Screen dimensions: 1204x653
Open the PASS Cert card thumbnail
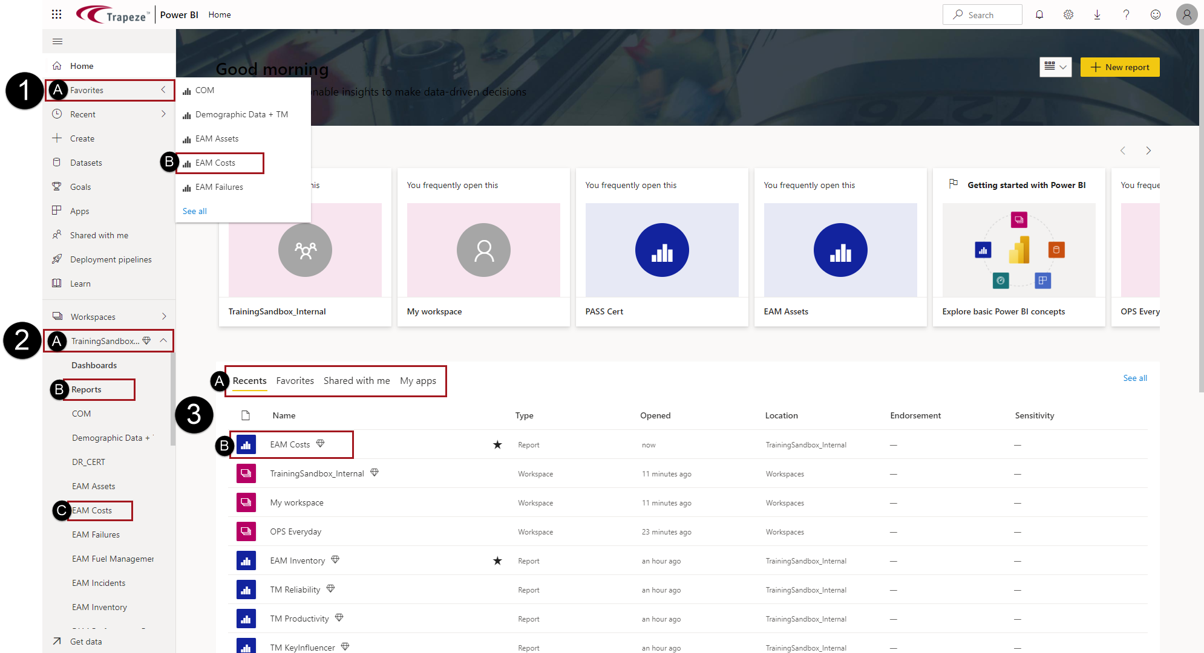point(662,250)
